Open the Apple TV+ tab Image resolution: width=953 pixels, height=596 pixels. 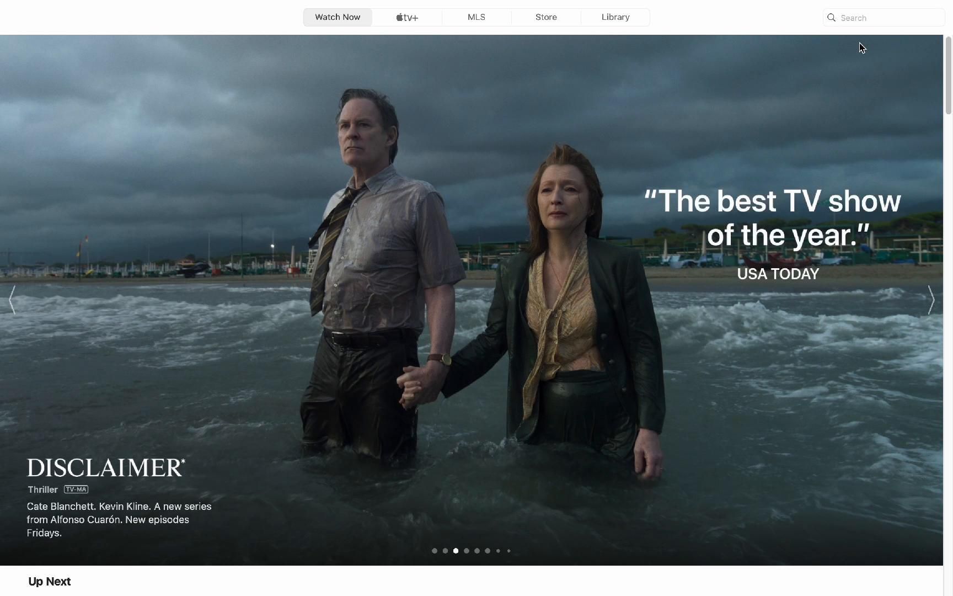(x=407, y=17)
